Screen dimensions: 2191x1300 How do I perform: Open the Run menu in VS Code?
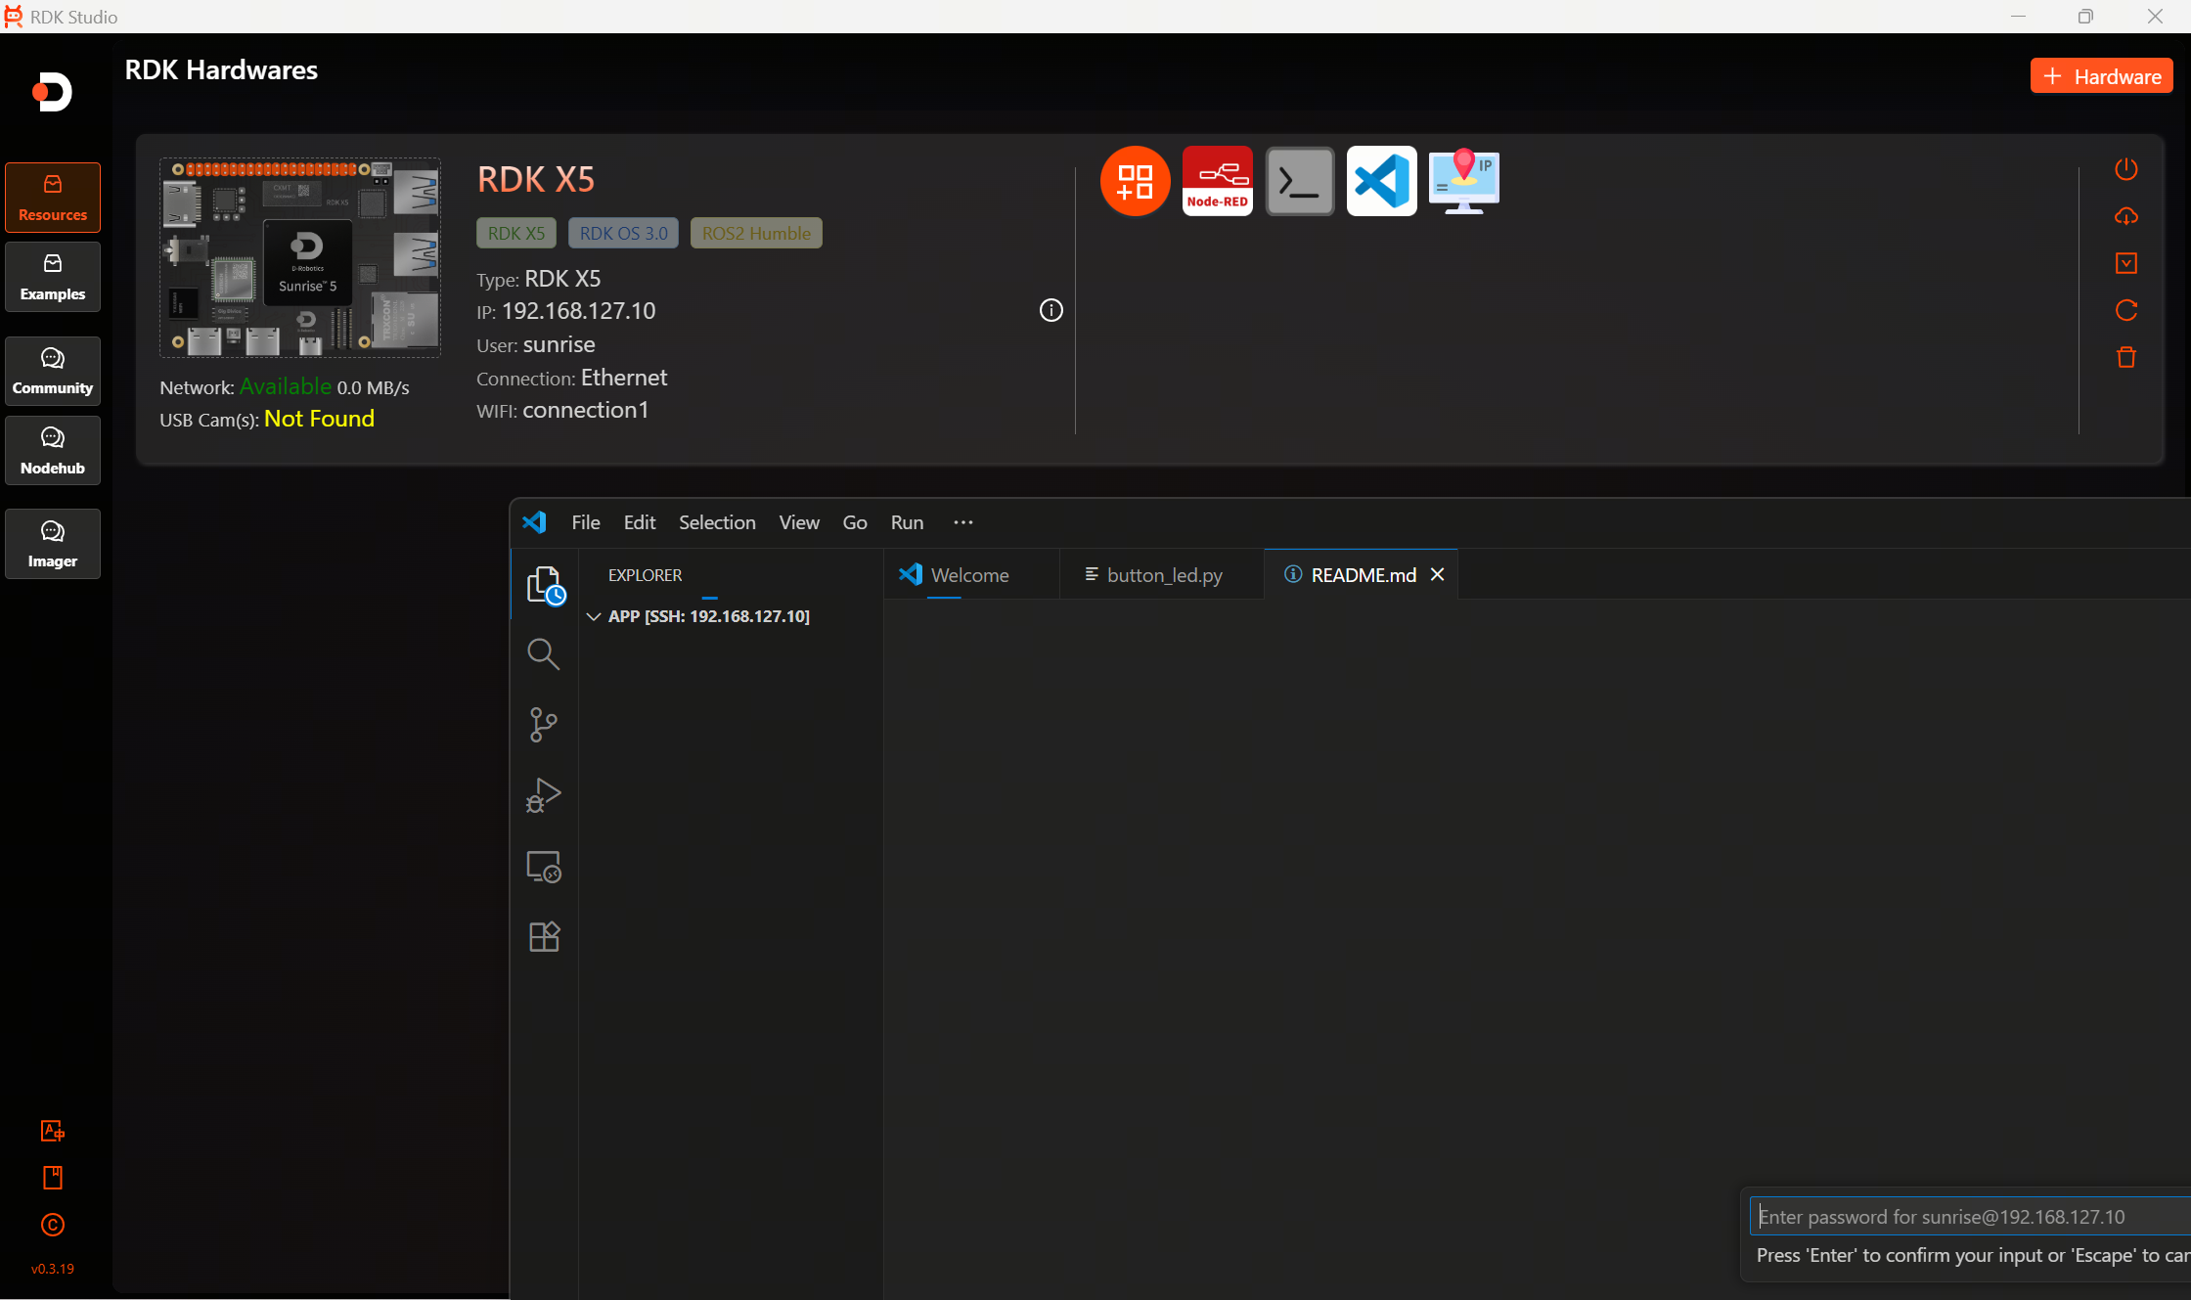[906, 522]
